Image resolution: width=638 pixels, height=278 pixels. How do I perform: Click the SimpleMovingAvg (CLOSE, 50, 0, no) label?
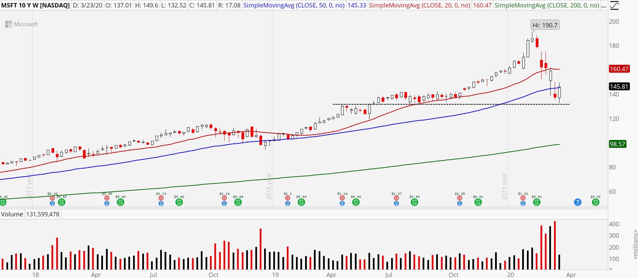coord(294,5)
